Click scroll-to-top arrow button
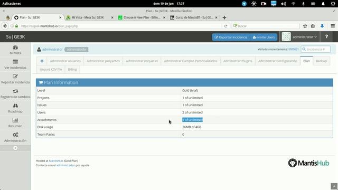The height and width of the screenshot is (190, 338). [x=334, y=186]
